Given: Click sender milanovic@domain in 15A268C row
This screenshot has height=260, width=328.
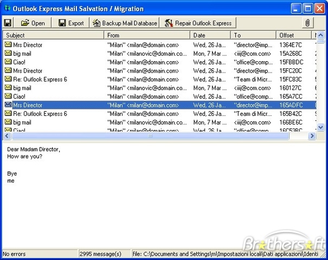Looking at the screenshot, I should [147, 54].
